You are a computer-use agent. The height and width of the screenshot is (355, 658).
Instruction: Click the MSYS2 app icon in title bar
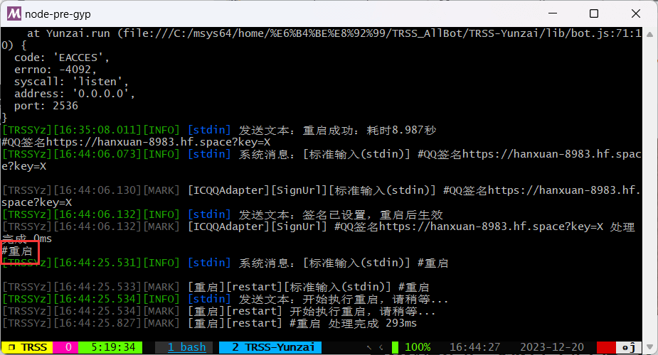(x=13, y=13)
